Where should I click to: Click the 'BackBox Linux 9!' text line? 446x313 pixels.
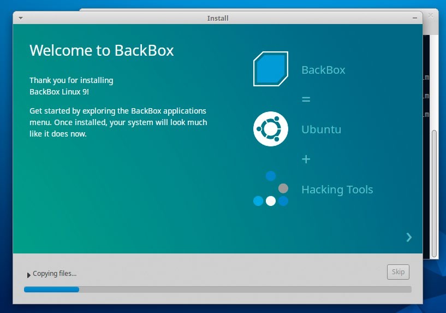click(x=59, y=92)
